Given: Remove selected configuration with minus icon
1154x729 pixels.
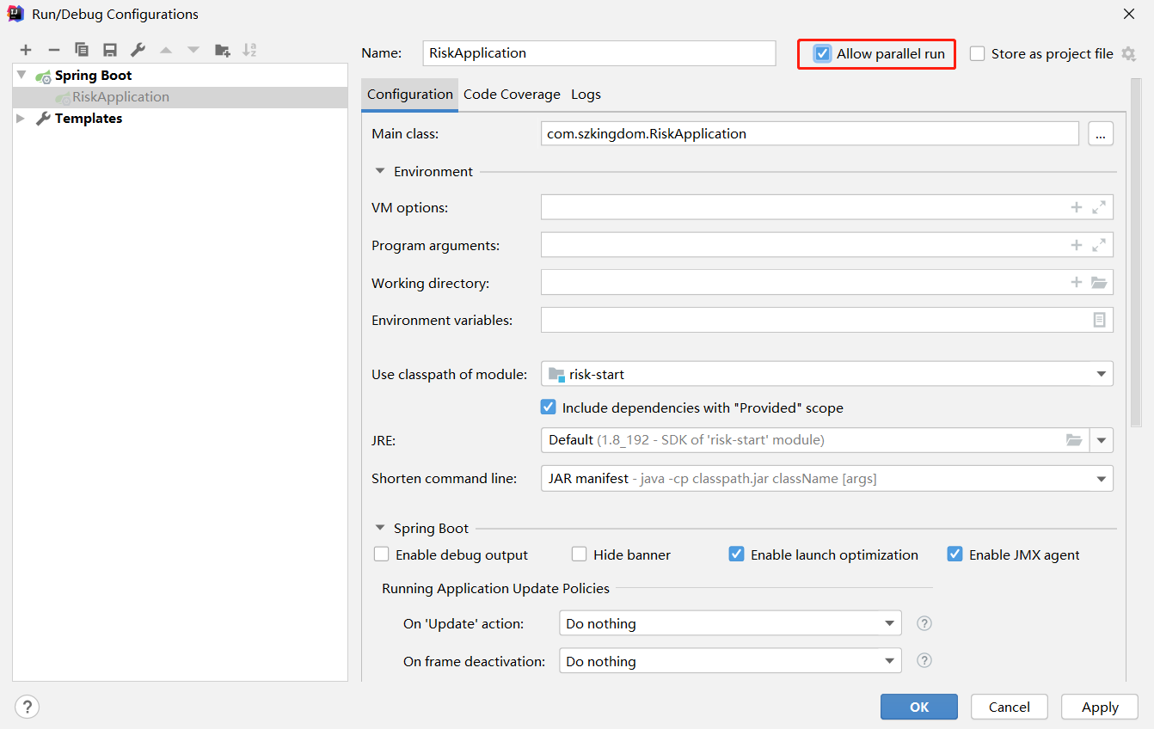Looking at the screenshot, I should pos(53,51).
